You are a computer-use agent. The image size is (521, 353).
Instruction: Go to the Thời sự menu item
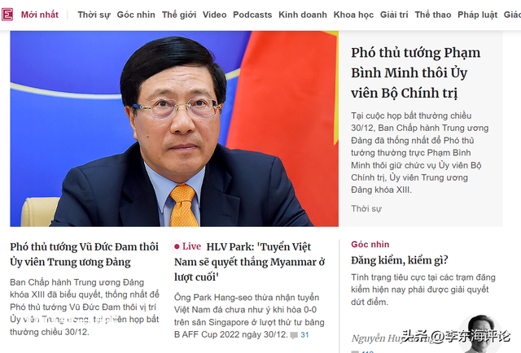[94, 15]
